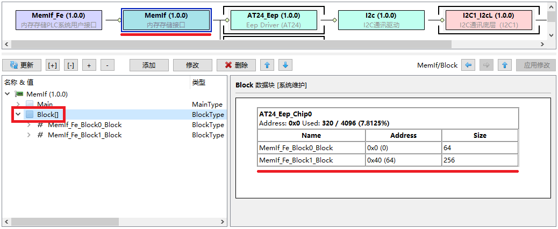Move item down with blue down arrow
The height and width of the screenshot is (229, 558).
coord(285,65)
